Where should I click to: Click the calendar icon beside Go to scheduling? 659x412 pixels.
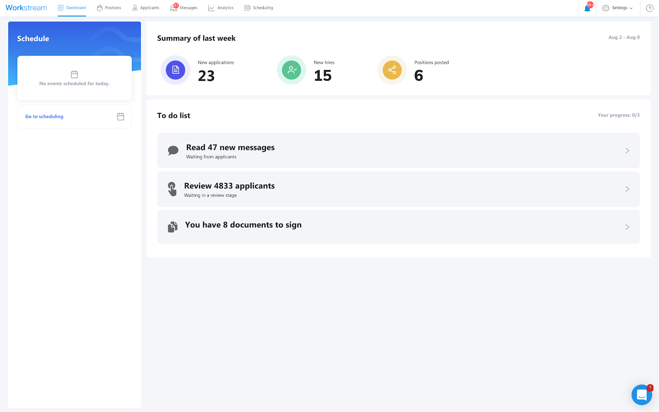[x=121, y=117]
